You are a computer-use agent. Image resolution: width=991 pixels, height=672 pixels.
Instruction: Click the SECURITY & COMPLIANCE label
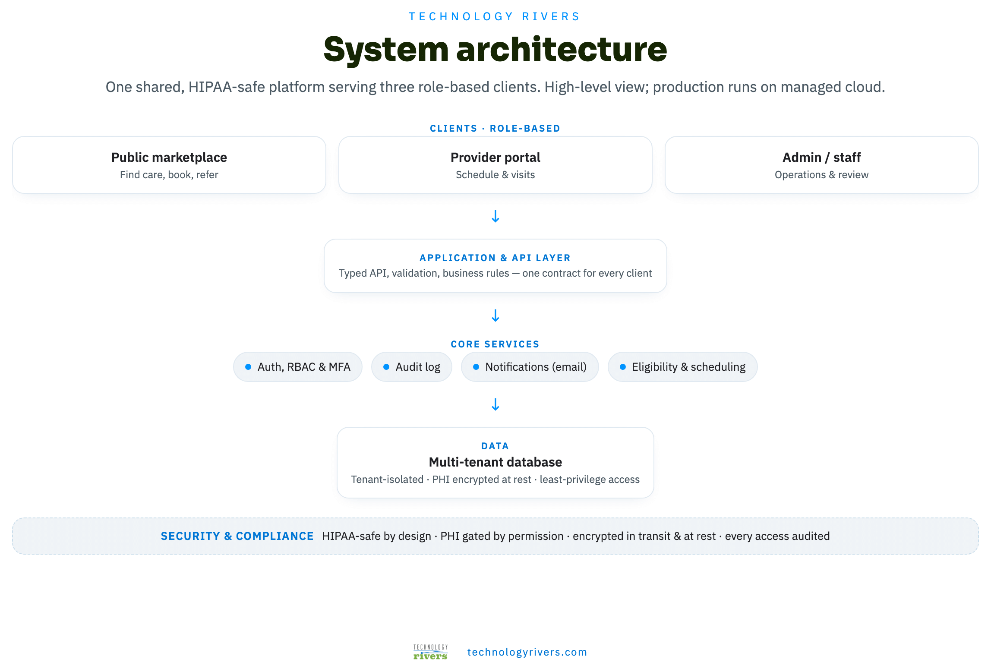point(237,536)
